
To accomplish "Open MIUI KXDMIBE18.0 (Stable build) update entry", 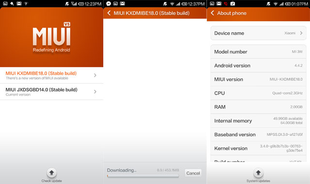I will (52, 75).
